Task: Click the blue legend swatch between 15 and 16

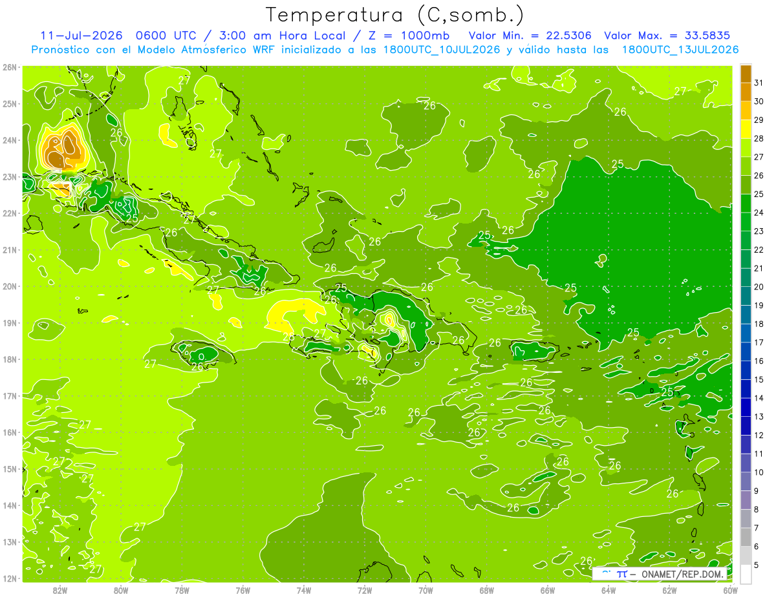Action: coord(746,370)
